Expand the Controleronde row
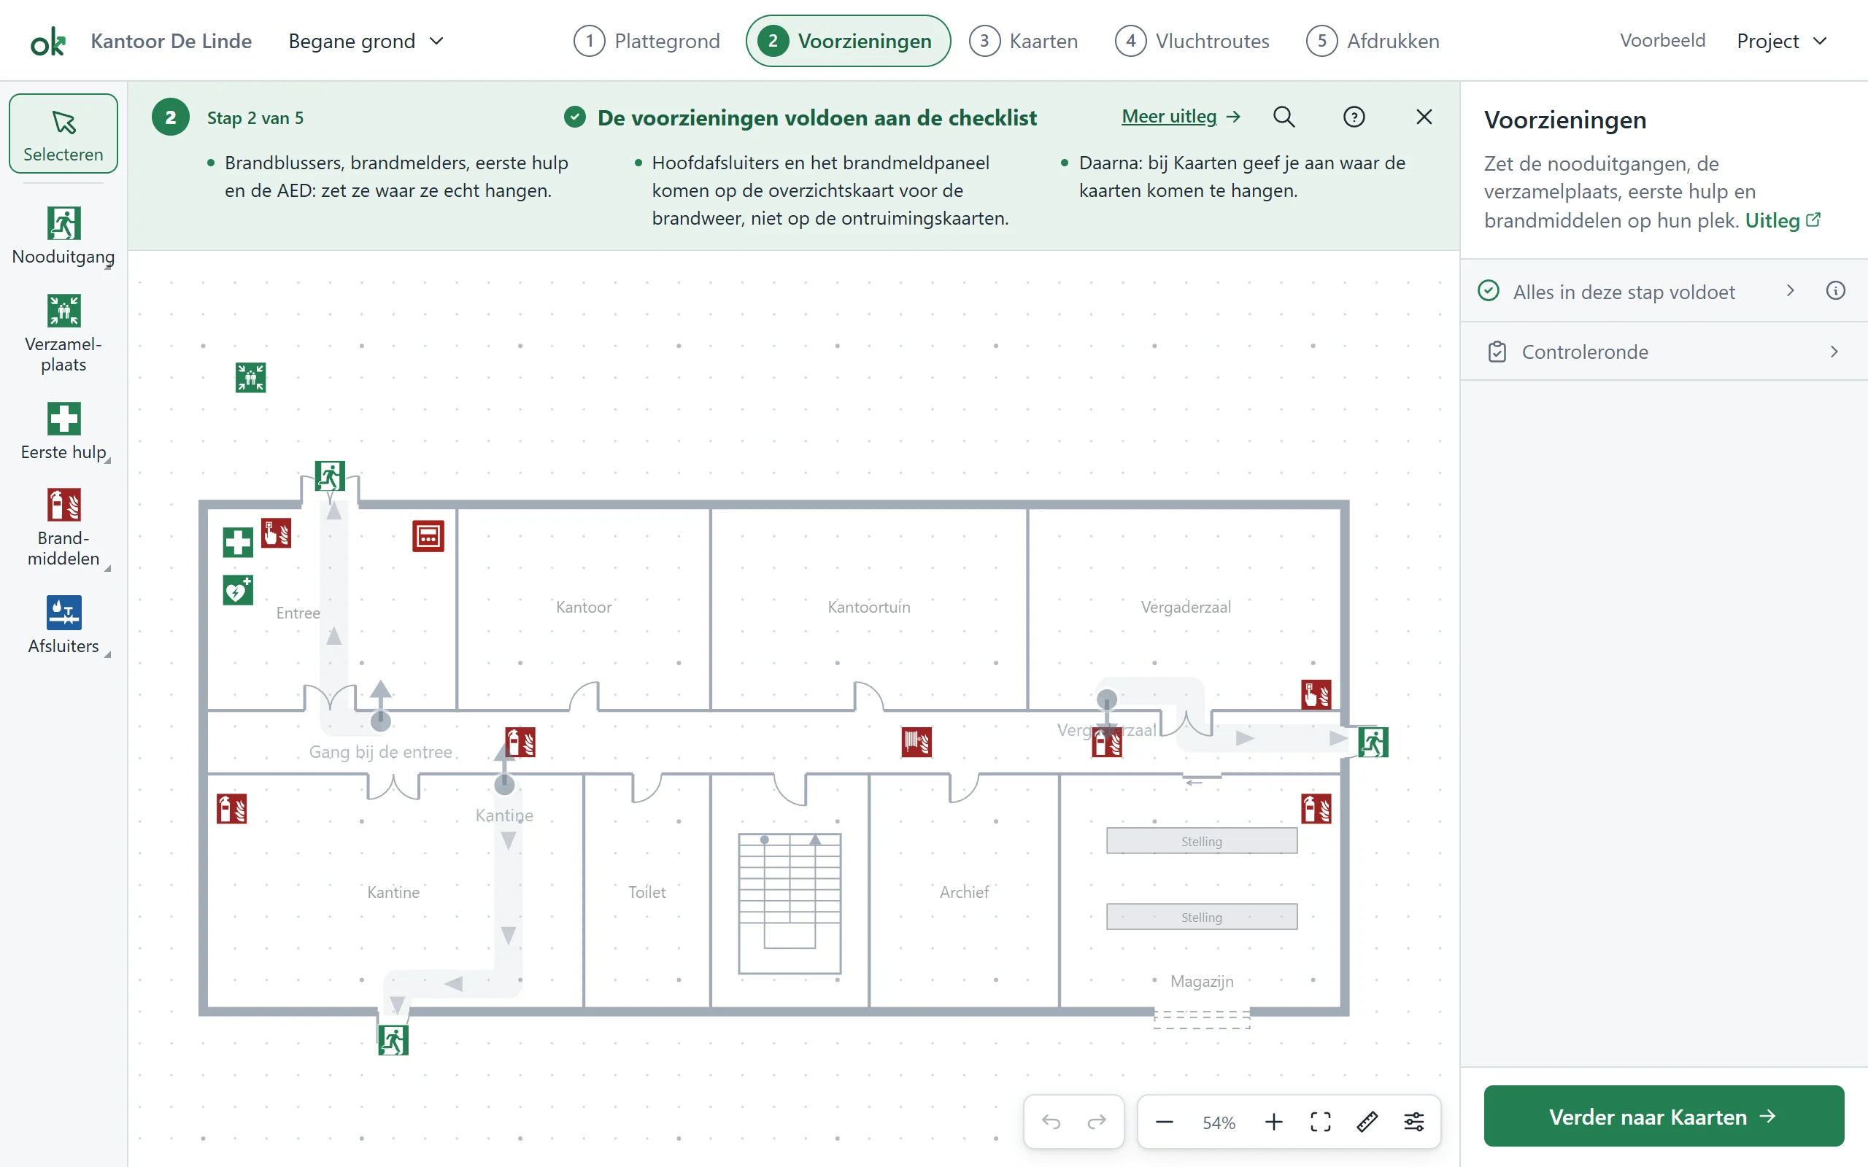Viewport: 1868px width, 1167px height. (x=1664, y=352)
